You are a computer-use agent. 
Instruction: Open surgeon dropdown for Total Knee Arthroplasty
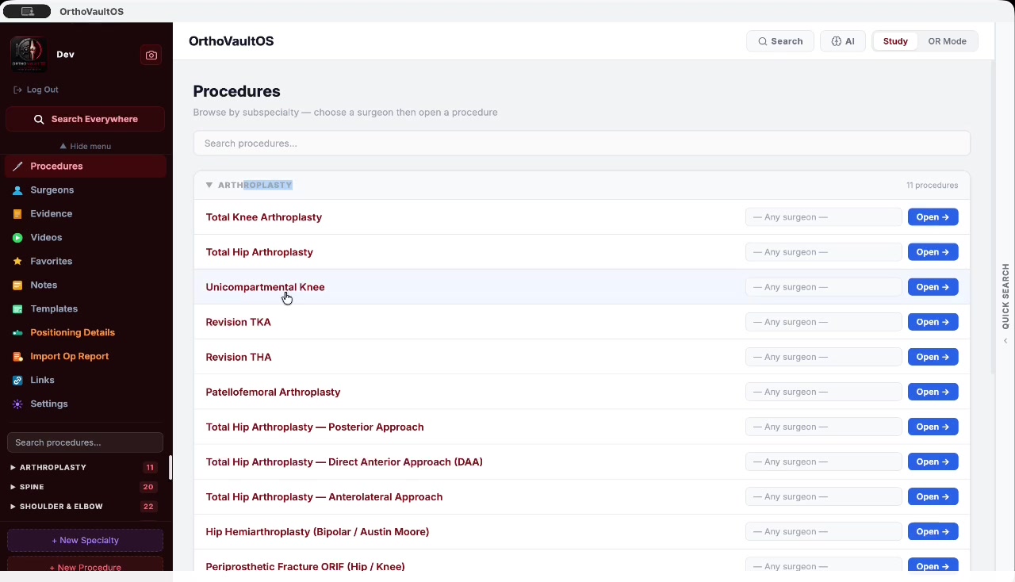(x=823, y=217)
